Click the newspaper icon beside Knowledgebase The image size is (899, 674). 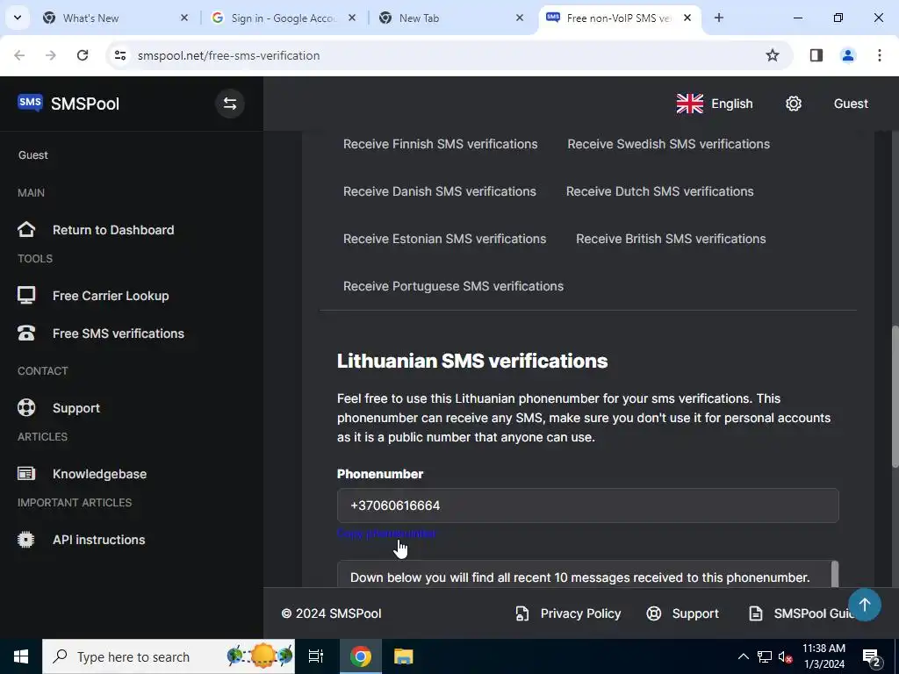pos(26,474)
